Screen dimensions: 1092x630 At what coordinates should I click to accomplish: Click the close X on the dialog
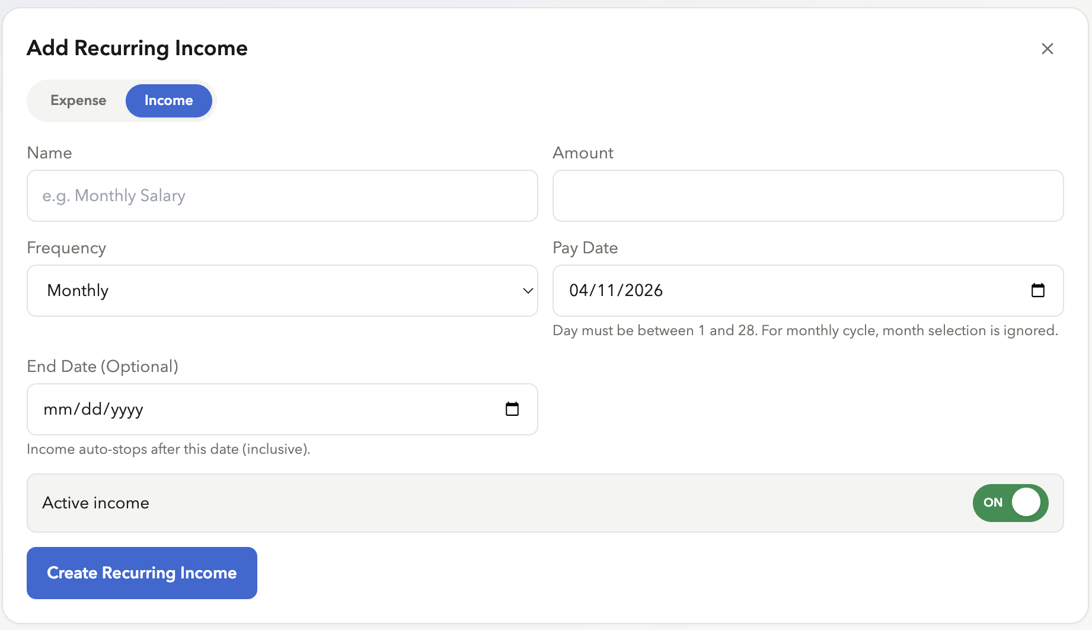coord(1048,49)
